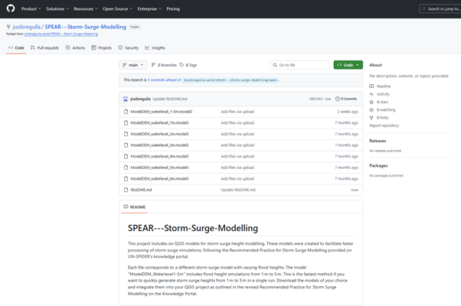461x306 pixels.
Task: Open the Enterprise dropdown
Action: tap(149, 9)
